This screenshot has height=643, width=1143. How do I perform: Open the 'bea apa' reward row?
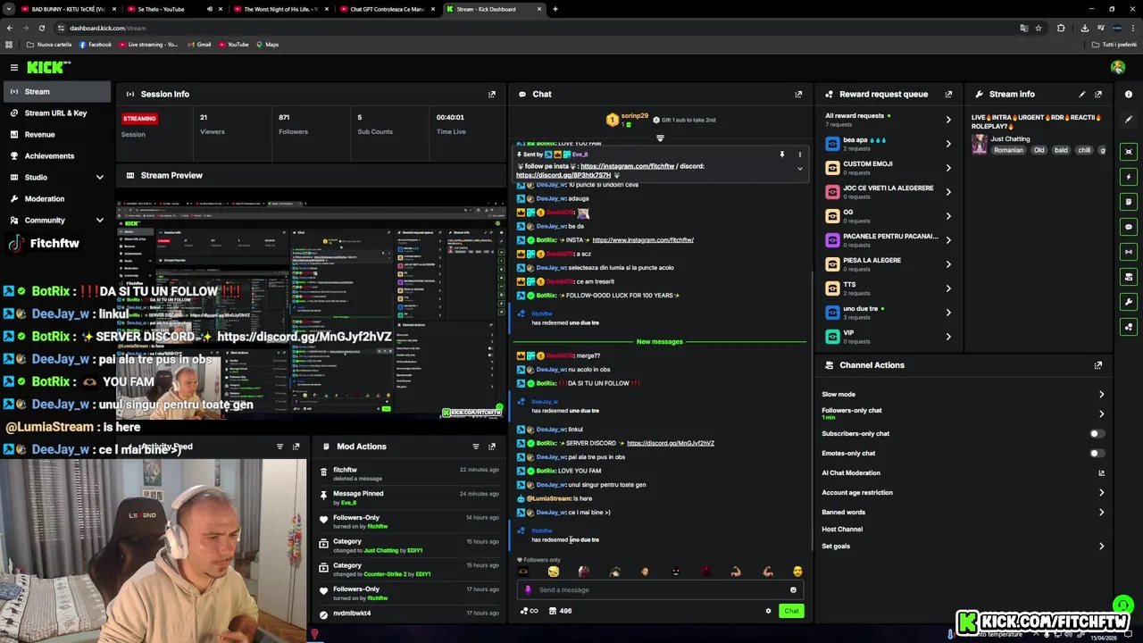pos(889,143)
